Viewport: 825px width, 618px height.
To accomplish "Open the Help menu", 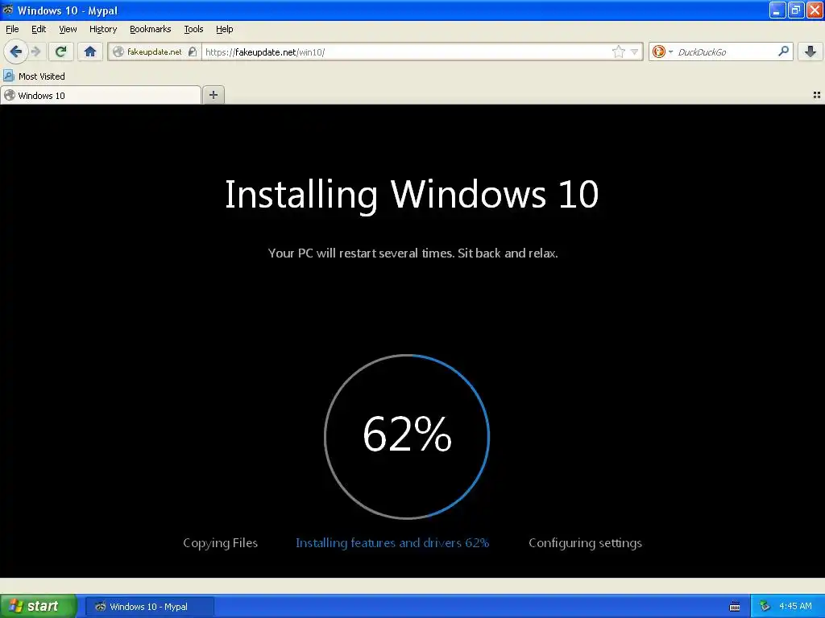I will point(225,29).
